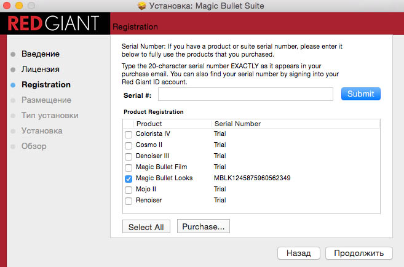Viewport: 404px width, 267px height.
Task: Click the Magic Bullet Looks product name
Action: coord(164,178)
